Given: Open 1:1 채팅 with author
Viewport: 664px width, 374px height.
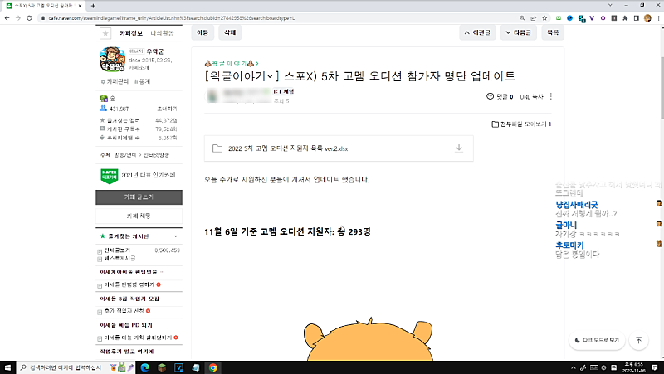Looking at the screenshot, I should click(x=283, y=91).
